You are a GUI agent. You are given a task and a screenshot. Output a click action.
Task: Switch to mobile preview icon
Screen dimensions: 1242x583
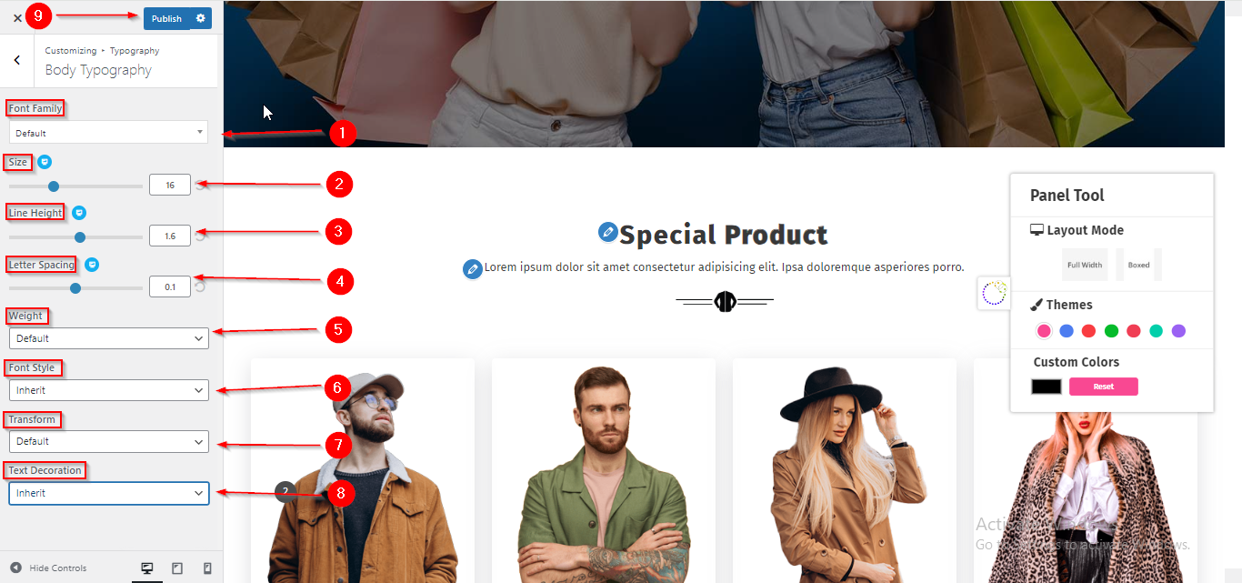207,568
